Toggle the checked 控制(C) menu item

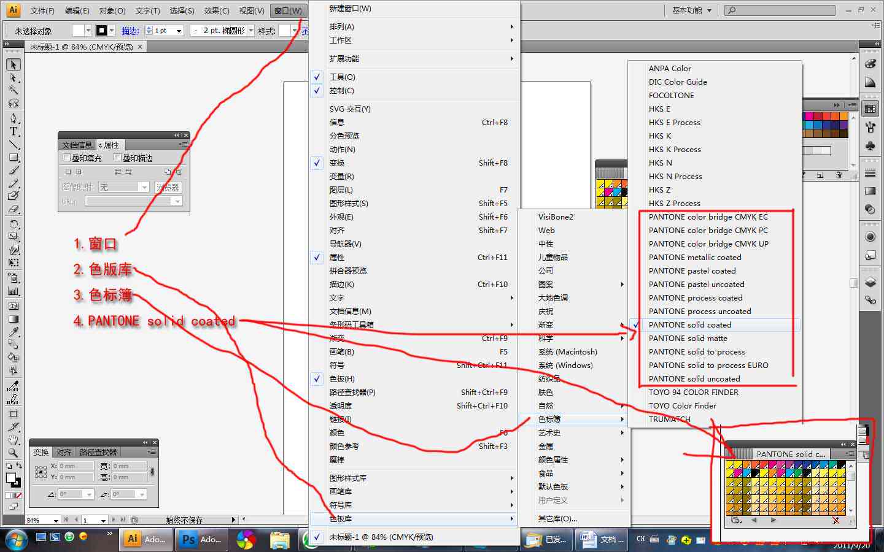(x=414, y=90)
